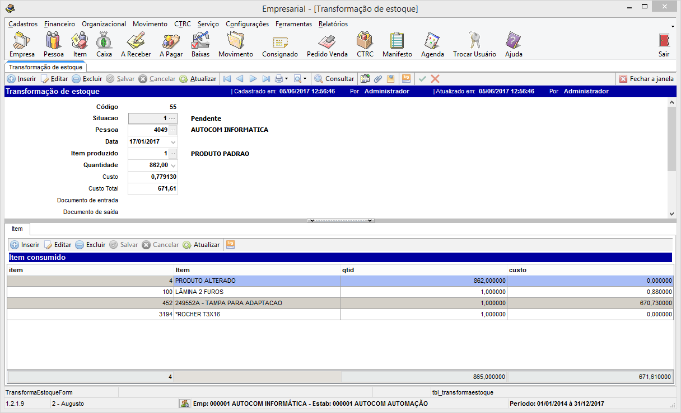Open the Movimento menu
This screenshot has height=413, width=681.
(x=150, y=24)
